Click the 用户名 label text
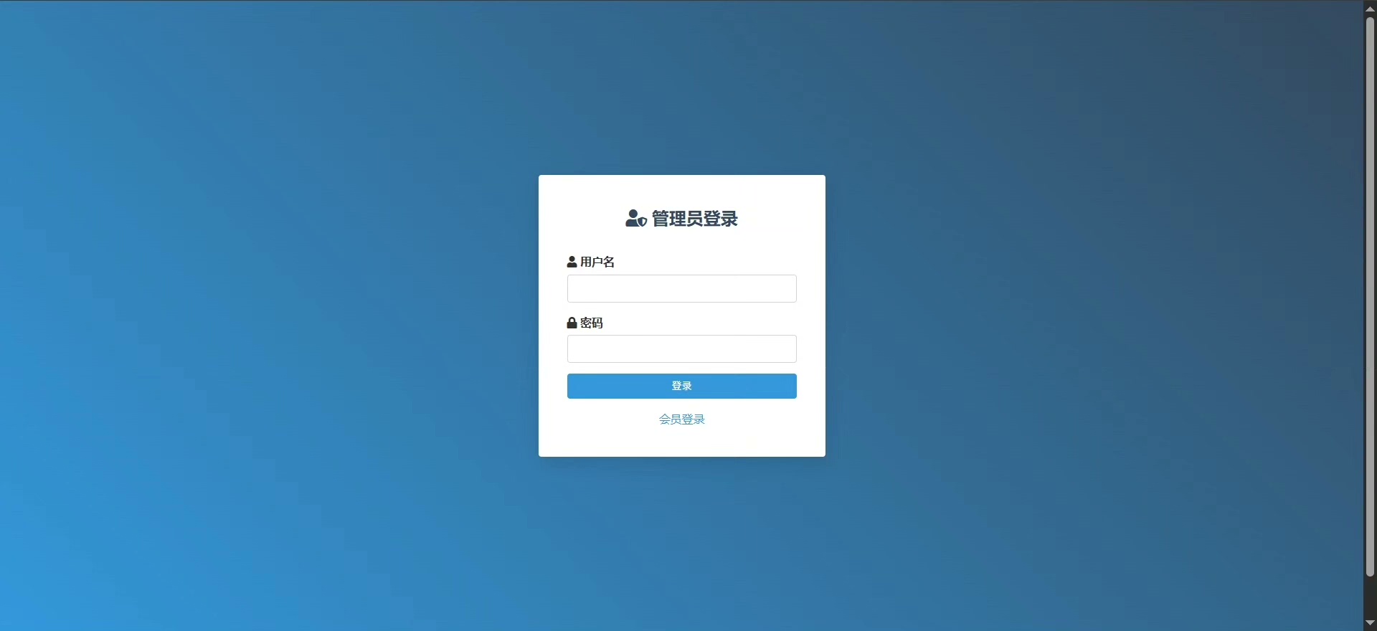Viewport: 1377px width, 631px height. [x=597, y=262]
